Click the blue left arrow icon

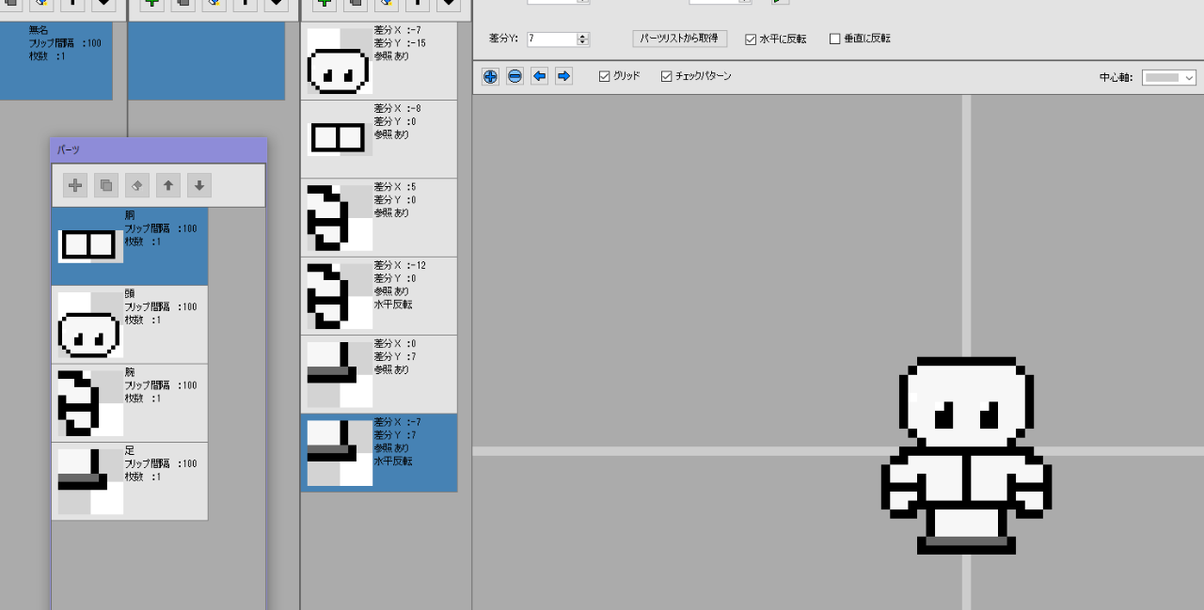539,76
